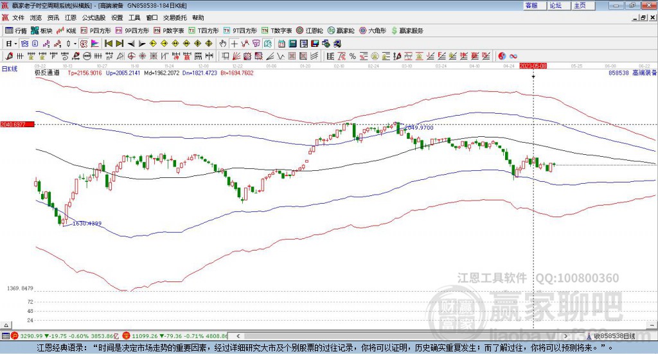The height and width of the screenshot is (354, 658).
Task: Open the 9P四方形 tool
Action: (132, 31)
